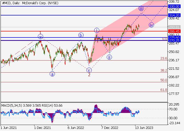Click the circled wave 'ii' marker
Viewport: 184px width, 131px height.
[109, 57]
